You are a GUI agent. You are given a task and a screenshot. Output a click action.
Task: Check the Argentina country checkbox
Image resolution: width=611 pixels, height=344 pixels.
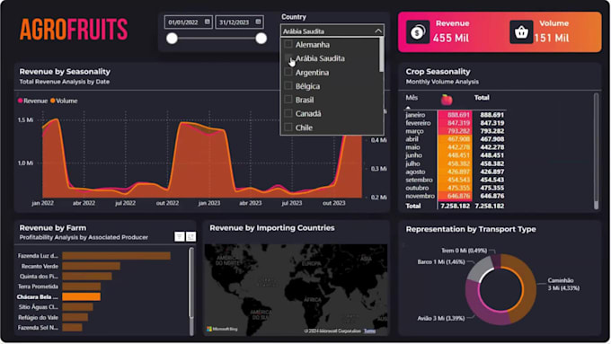(288, 72)
